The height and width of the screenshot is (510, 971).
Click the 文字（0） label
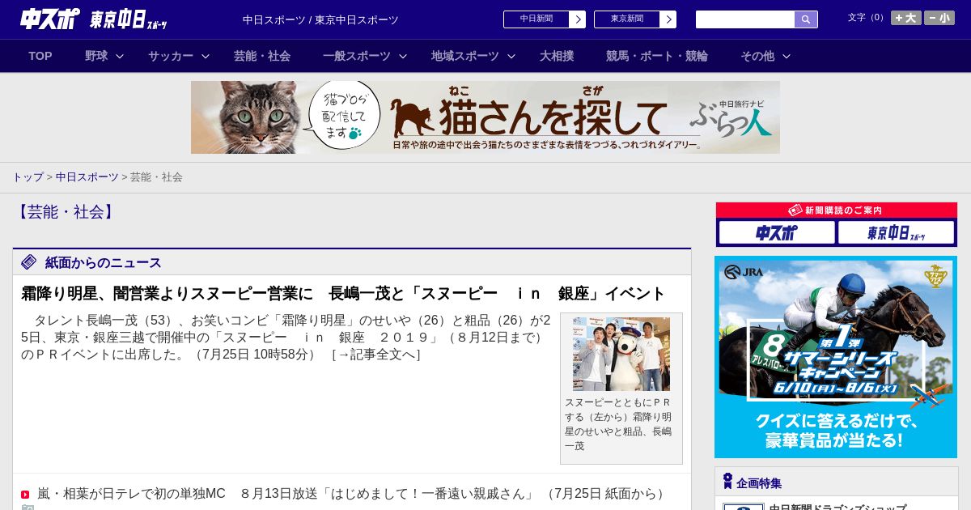(x=867, y=18)
